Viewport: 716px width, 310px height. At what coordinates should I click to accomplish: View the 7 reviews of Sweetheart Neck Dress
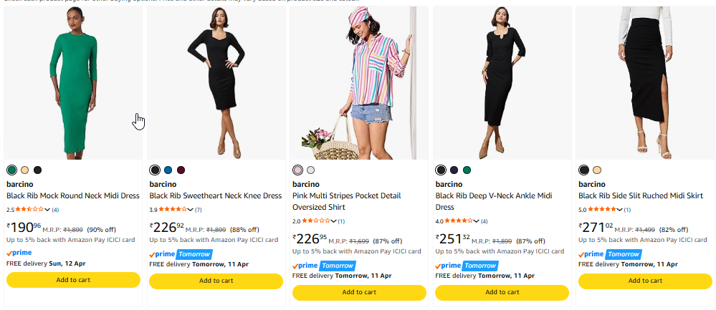click(x=199, y=210)
